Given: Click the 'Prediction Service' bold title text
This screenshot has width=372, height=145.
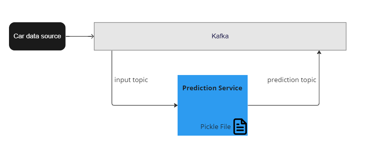Looking at the screenshot, I should click(212, 88).
